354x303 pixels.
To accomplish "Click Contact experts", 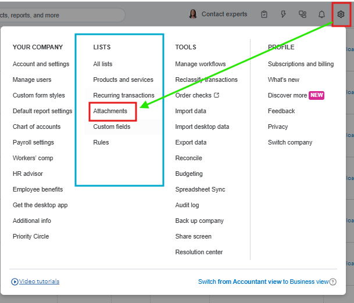I will (224, 14).
